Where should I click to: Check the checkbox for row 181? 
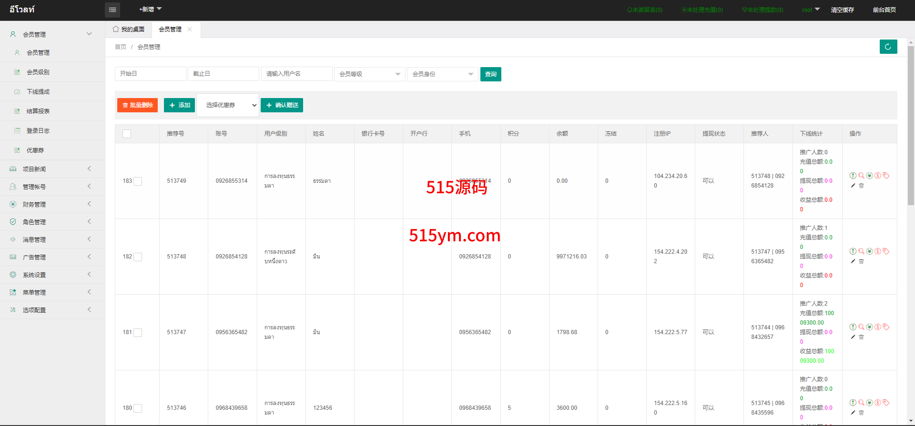(x=138, y=333)
